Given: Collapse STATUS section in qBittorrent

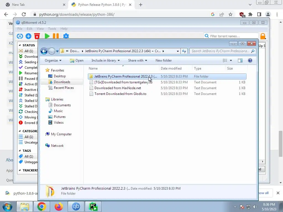Looking at the screenshot, I should pos(20,45).
